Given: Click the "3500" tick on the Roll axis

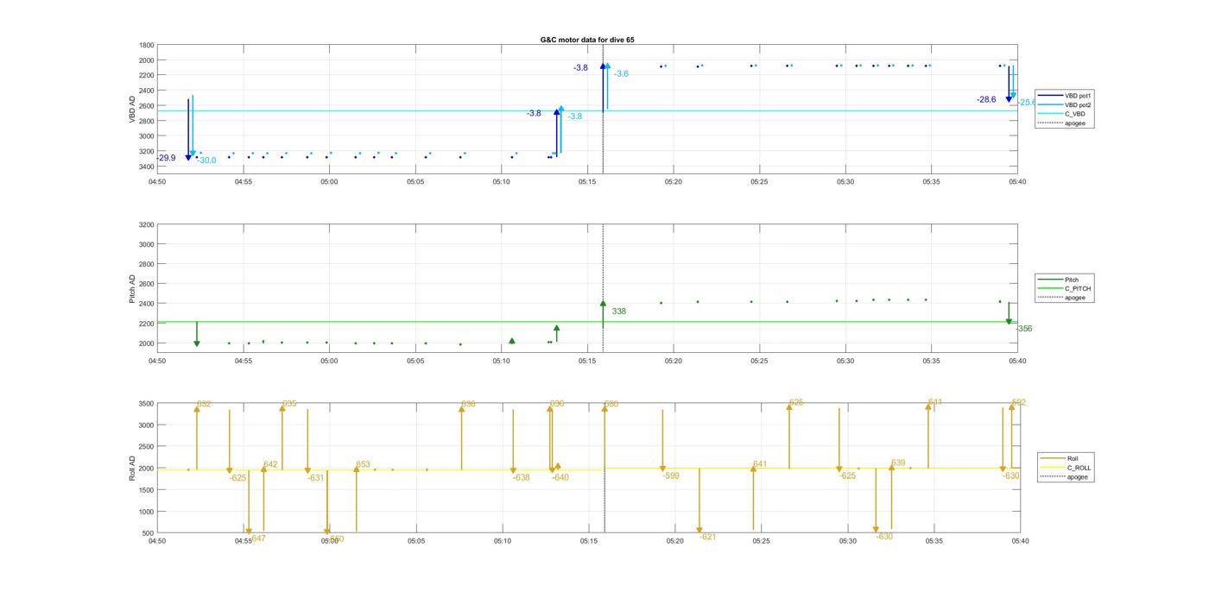Looking at the screenshot, I should click(x=147, y=404).
